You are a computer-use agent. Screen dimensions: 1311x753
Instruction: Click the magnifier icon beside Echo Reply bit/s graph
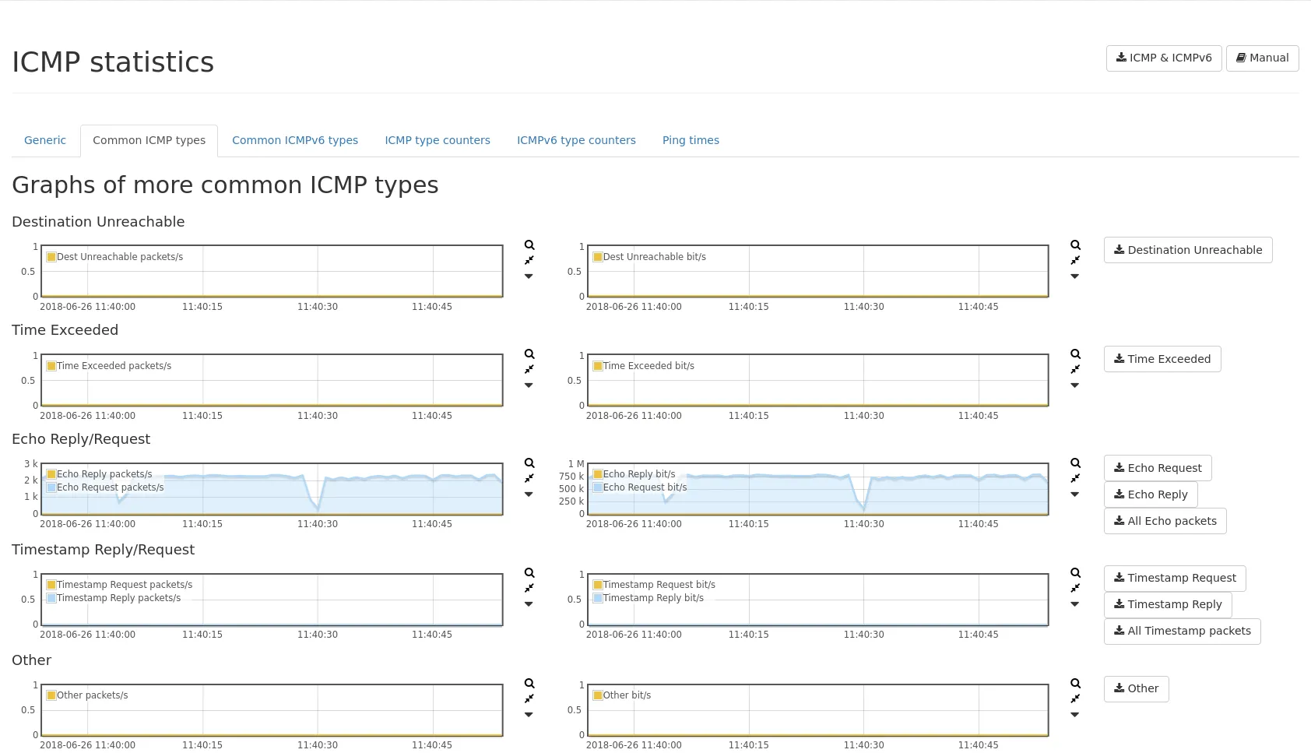(1075, 463)
